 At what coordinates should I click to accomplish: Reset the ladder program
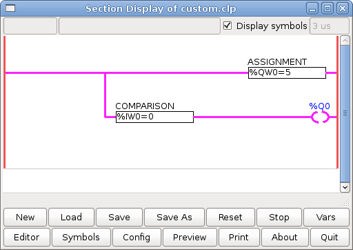(230, 217)
